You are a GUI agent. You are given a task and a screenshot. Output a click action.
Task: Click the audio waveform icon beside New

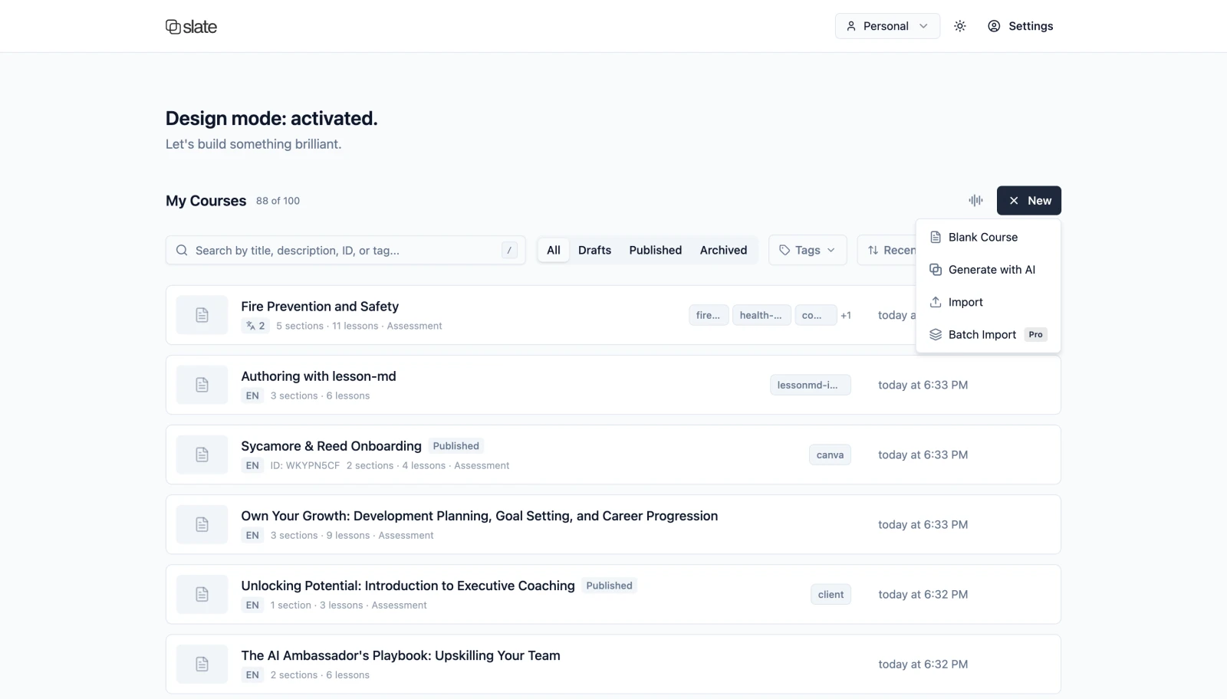975,200
